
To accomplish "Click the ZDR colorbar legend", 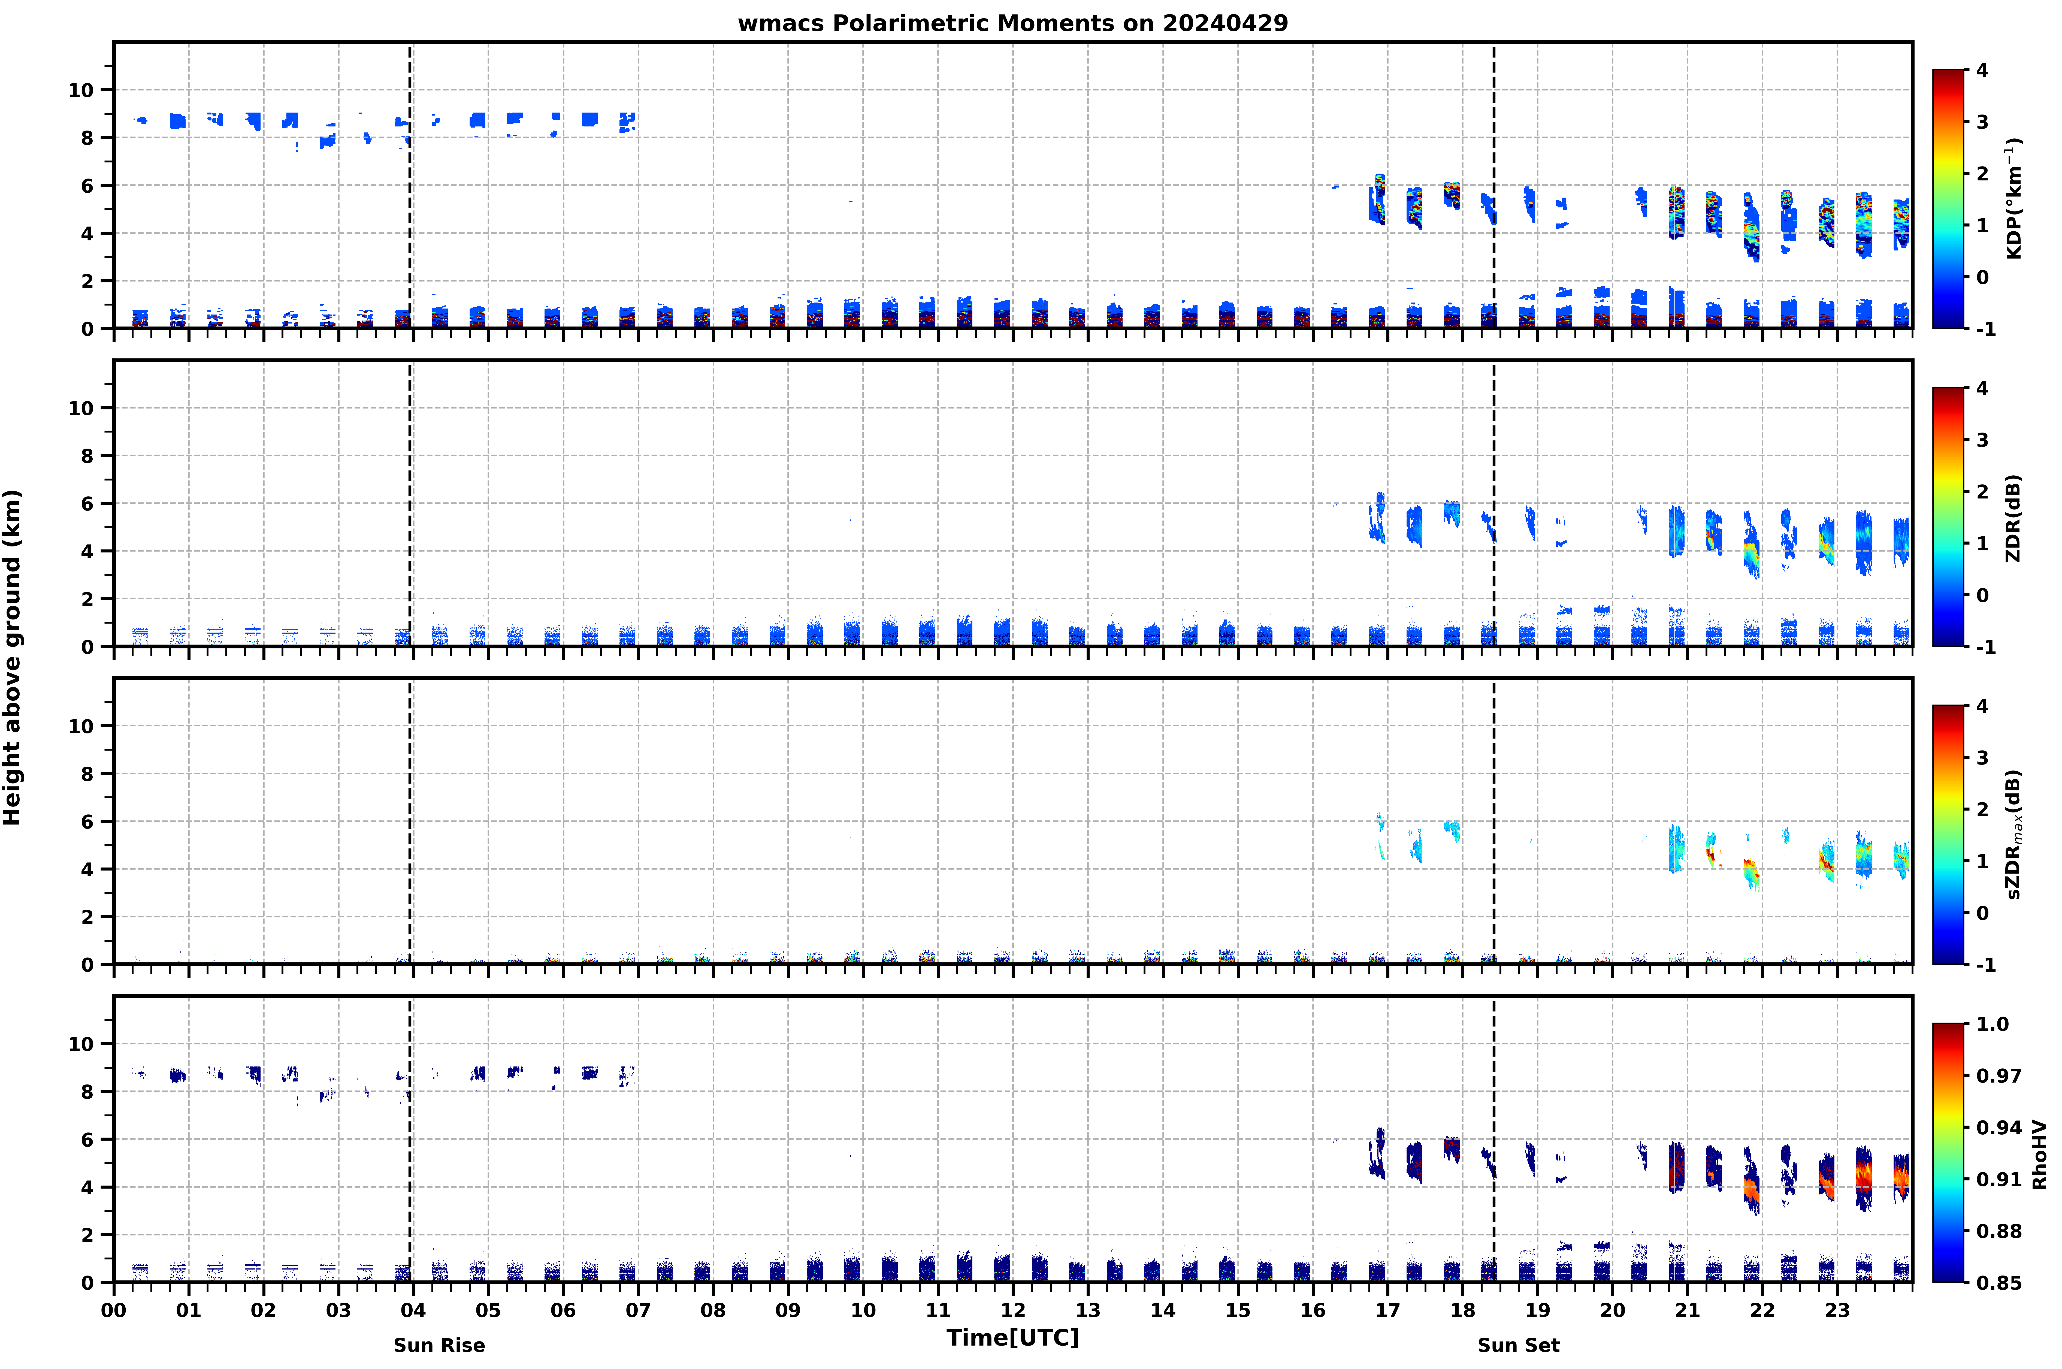I will click(1948, 517).
